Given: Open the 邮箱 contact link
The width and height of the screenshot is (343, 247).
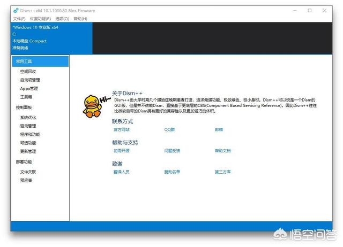Looking at the screenshot, I should 219,129.
